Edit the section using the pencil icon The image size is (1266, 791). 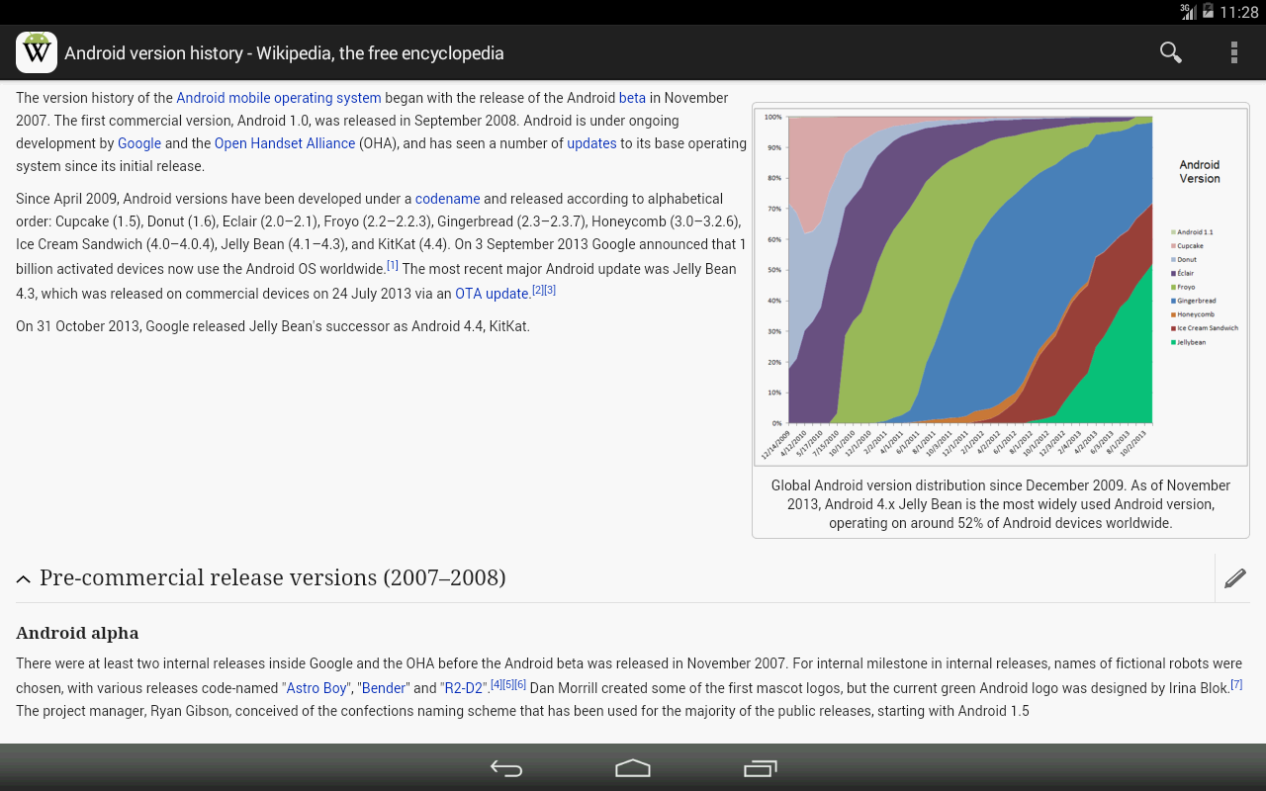[1234, 577]
